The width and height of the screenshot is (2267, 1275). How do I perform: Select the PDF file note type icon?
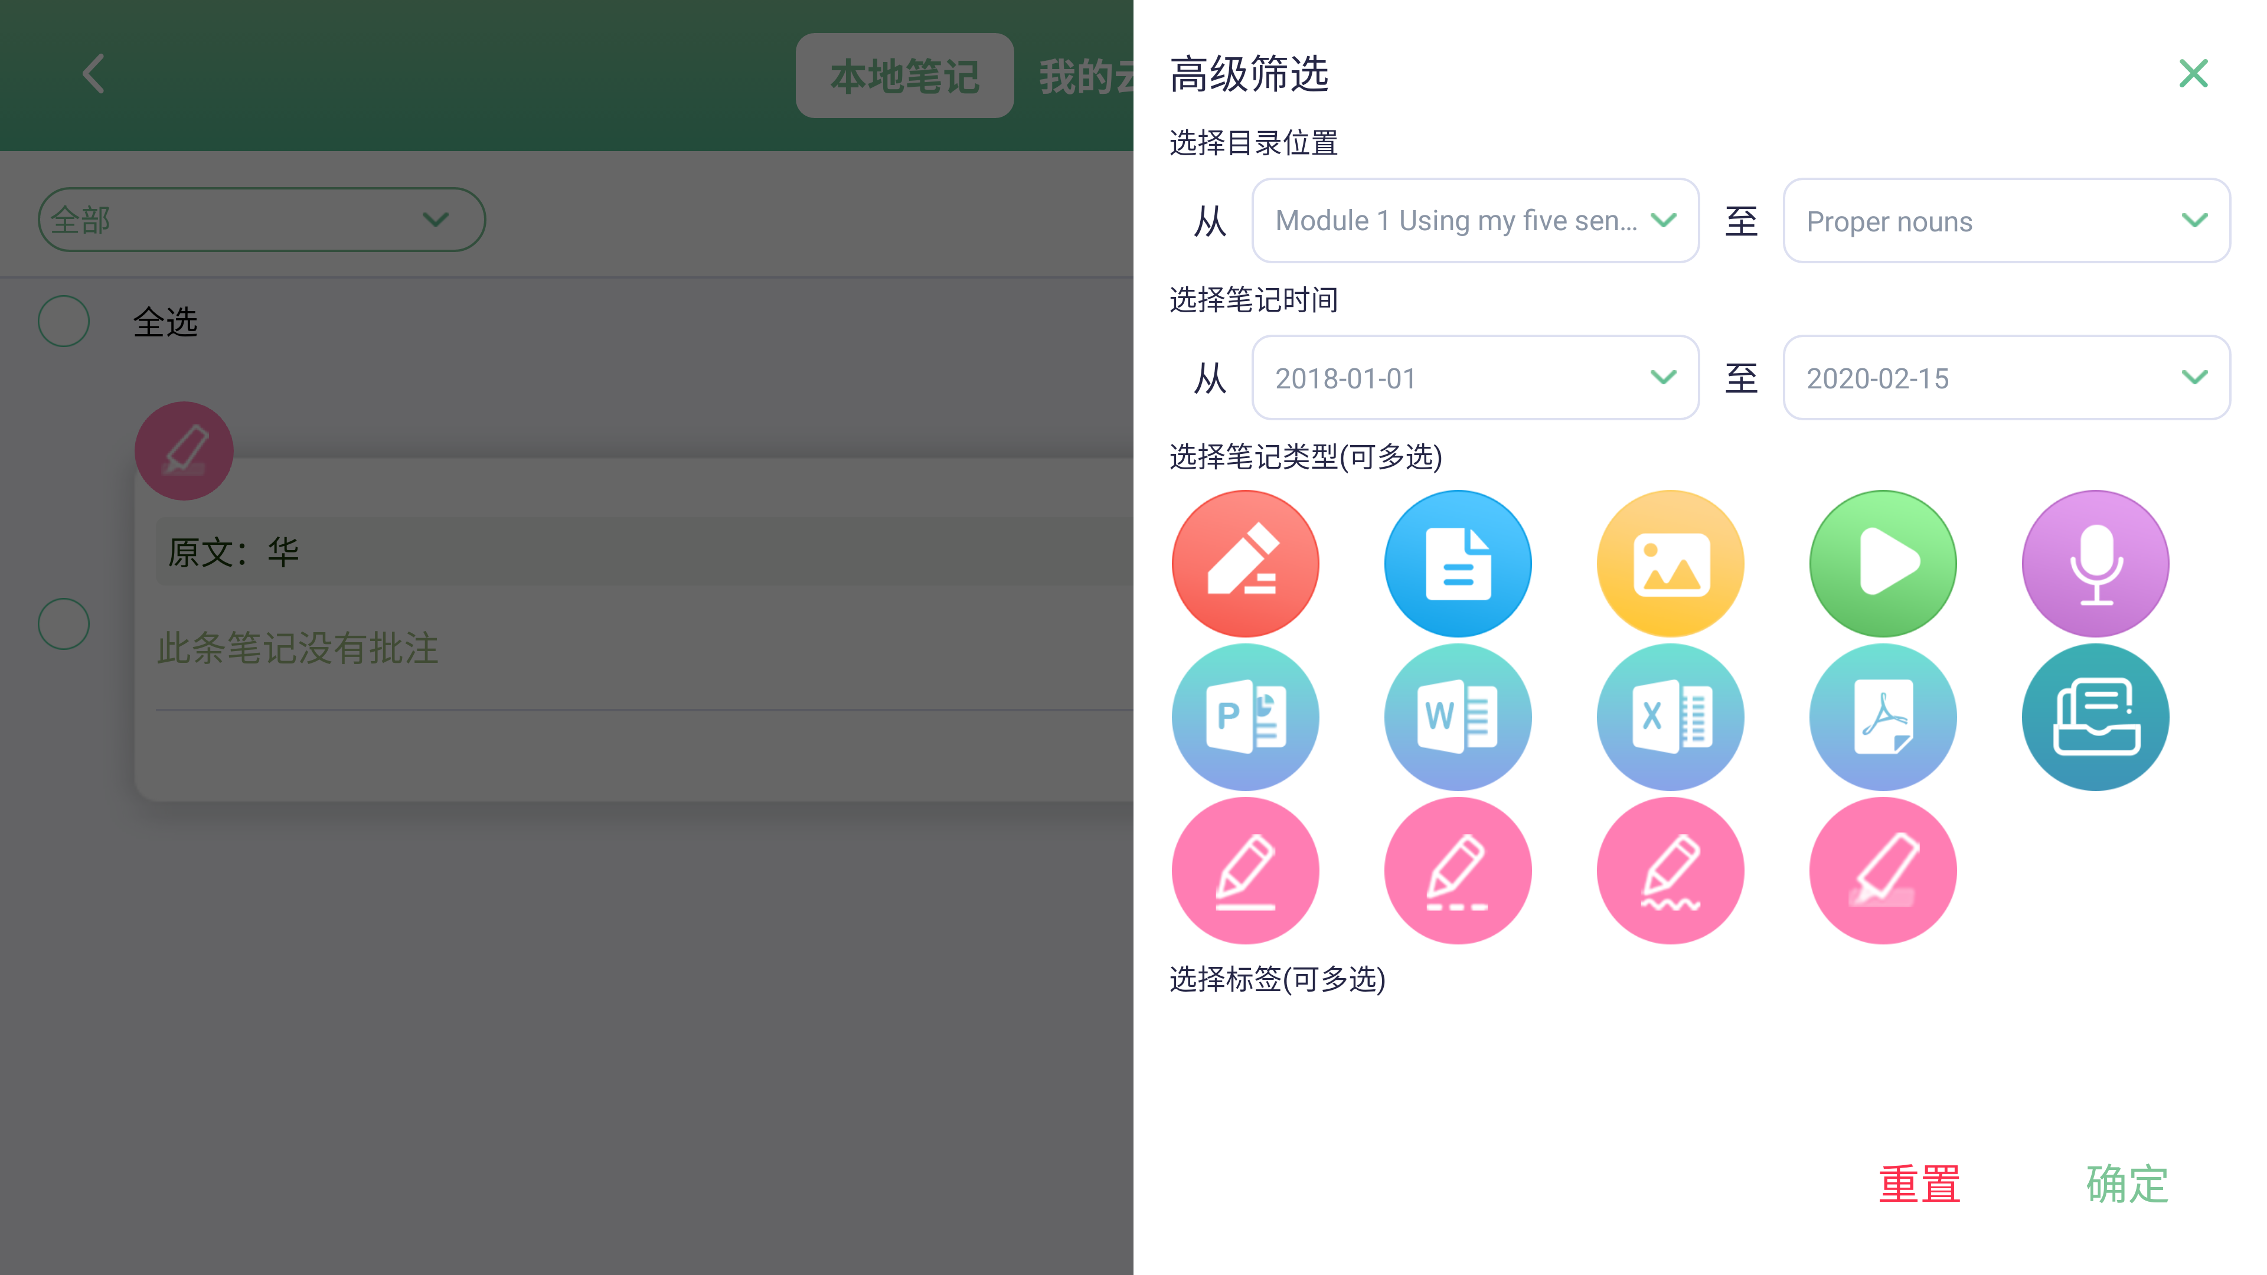point(1883,716)
